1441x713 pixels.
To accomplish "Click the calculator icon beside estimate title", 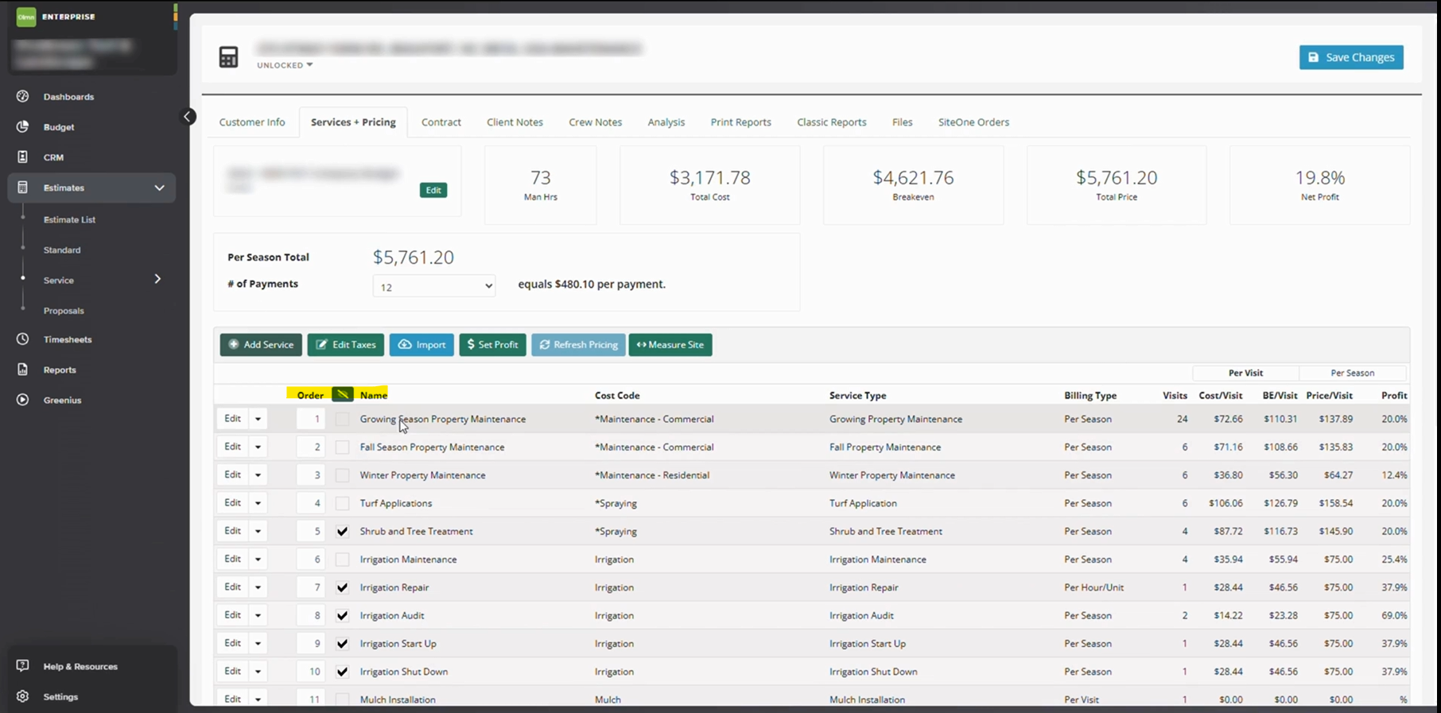I will click(x=228, y=56).
